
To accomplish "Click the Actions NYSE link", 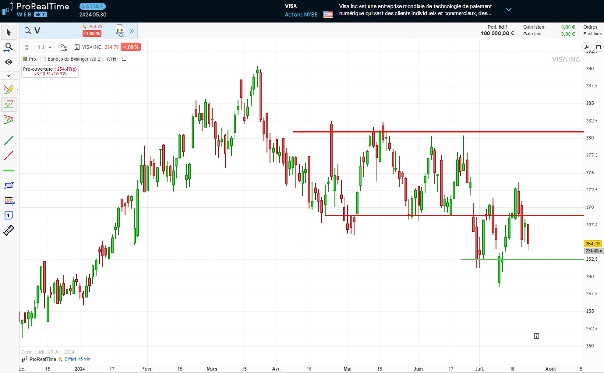I will (301, 15).
